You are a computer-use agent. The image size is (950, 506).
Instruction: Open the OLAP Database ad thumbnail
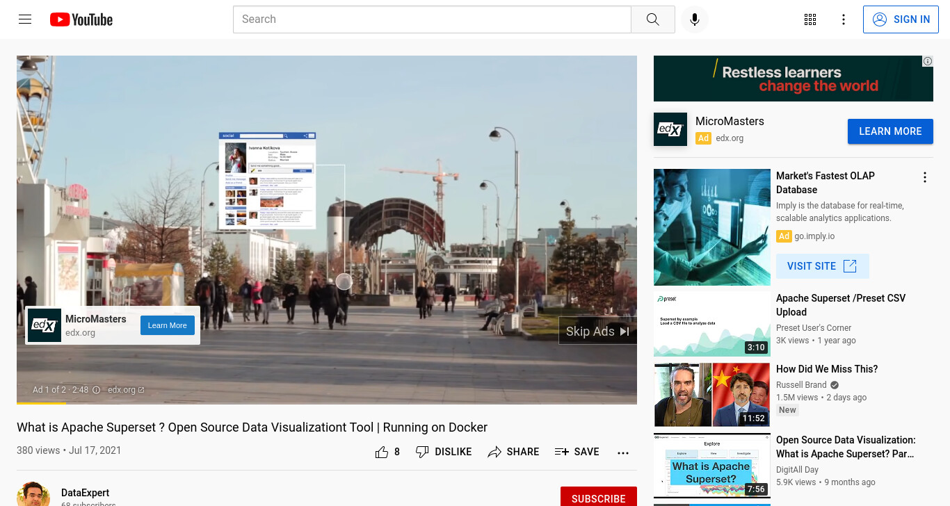pyautogui.click(x=712, y=227)
